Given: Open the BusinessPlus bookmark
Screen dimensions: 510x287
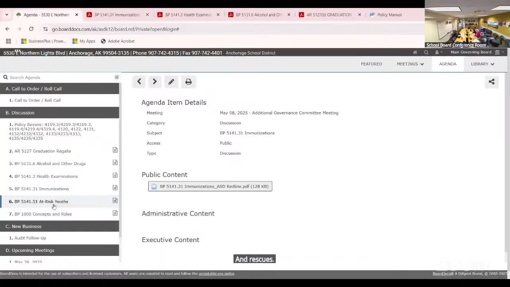Looking at the screenshot, I should click(43, 41).
